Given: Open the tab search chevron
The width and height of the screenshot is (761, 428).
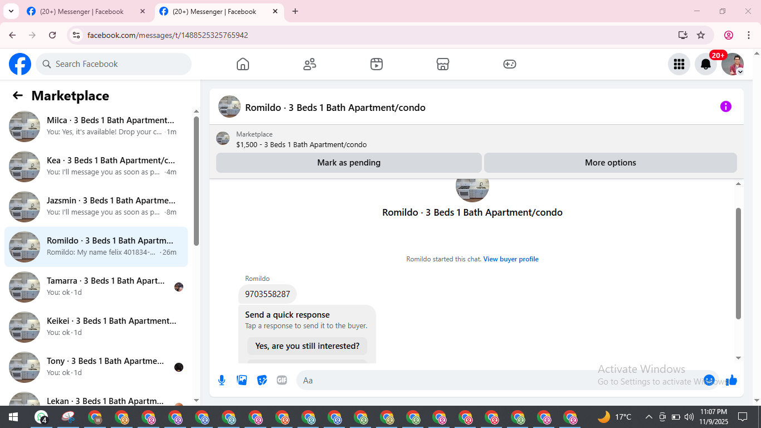Looking at the screenshot, I should tap(11, 11).
